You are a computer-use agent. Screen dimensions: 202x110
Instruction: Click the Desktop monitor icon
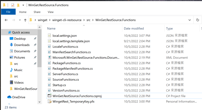11,38
